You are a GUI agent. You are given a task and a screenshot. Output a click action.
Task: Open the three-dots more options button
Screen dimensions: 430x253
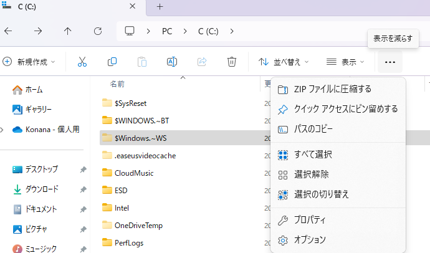click(x=390, y=62)
